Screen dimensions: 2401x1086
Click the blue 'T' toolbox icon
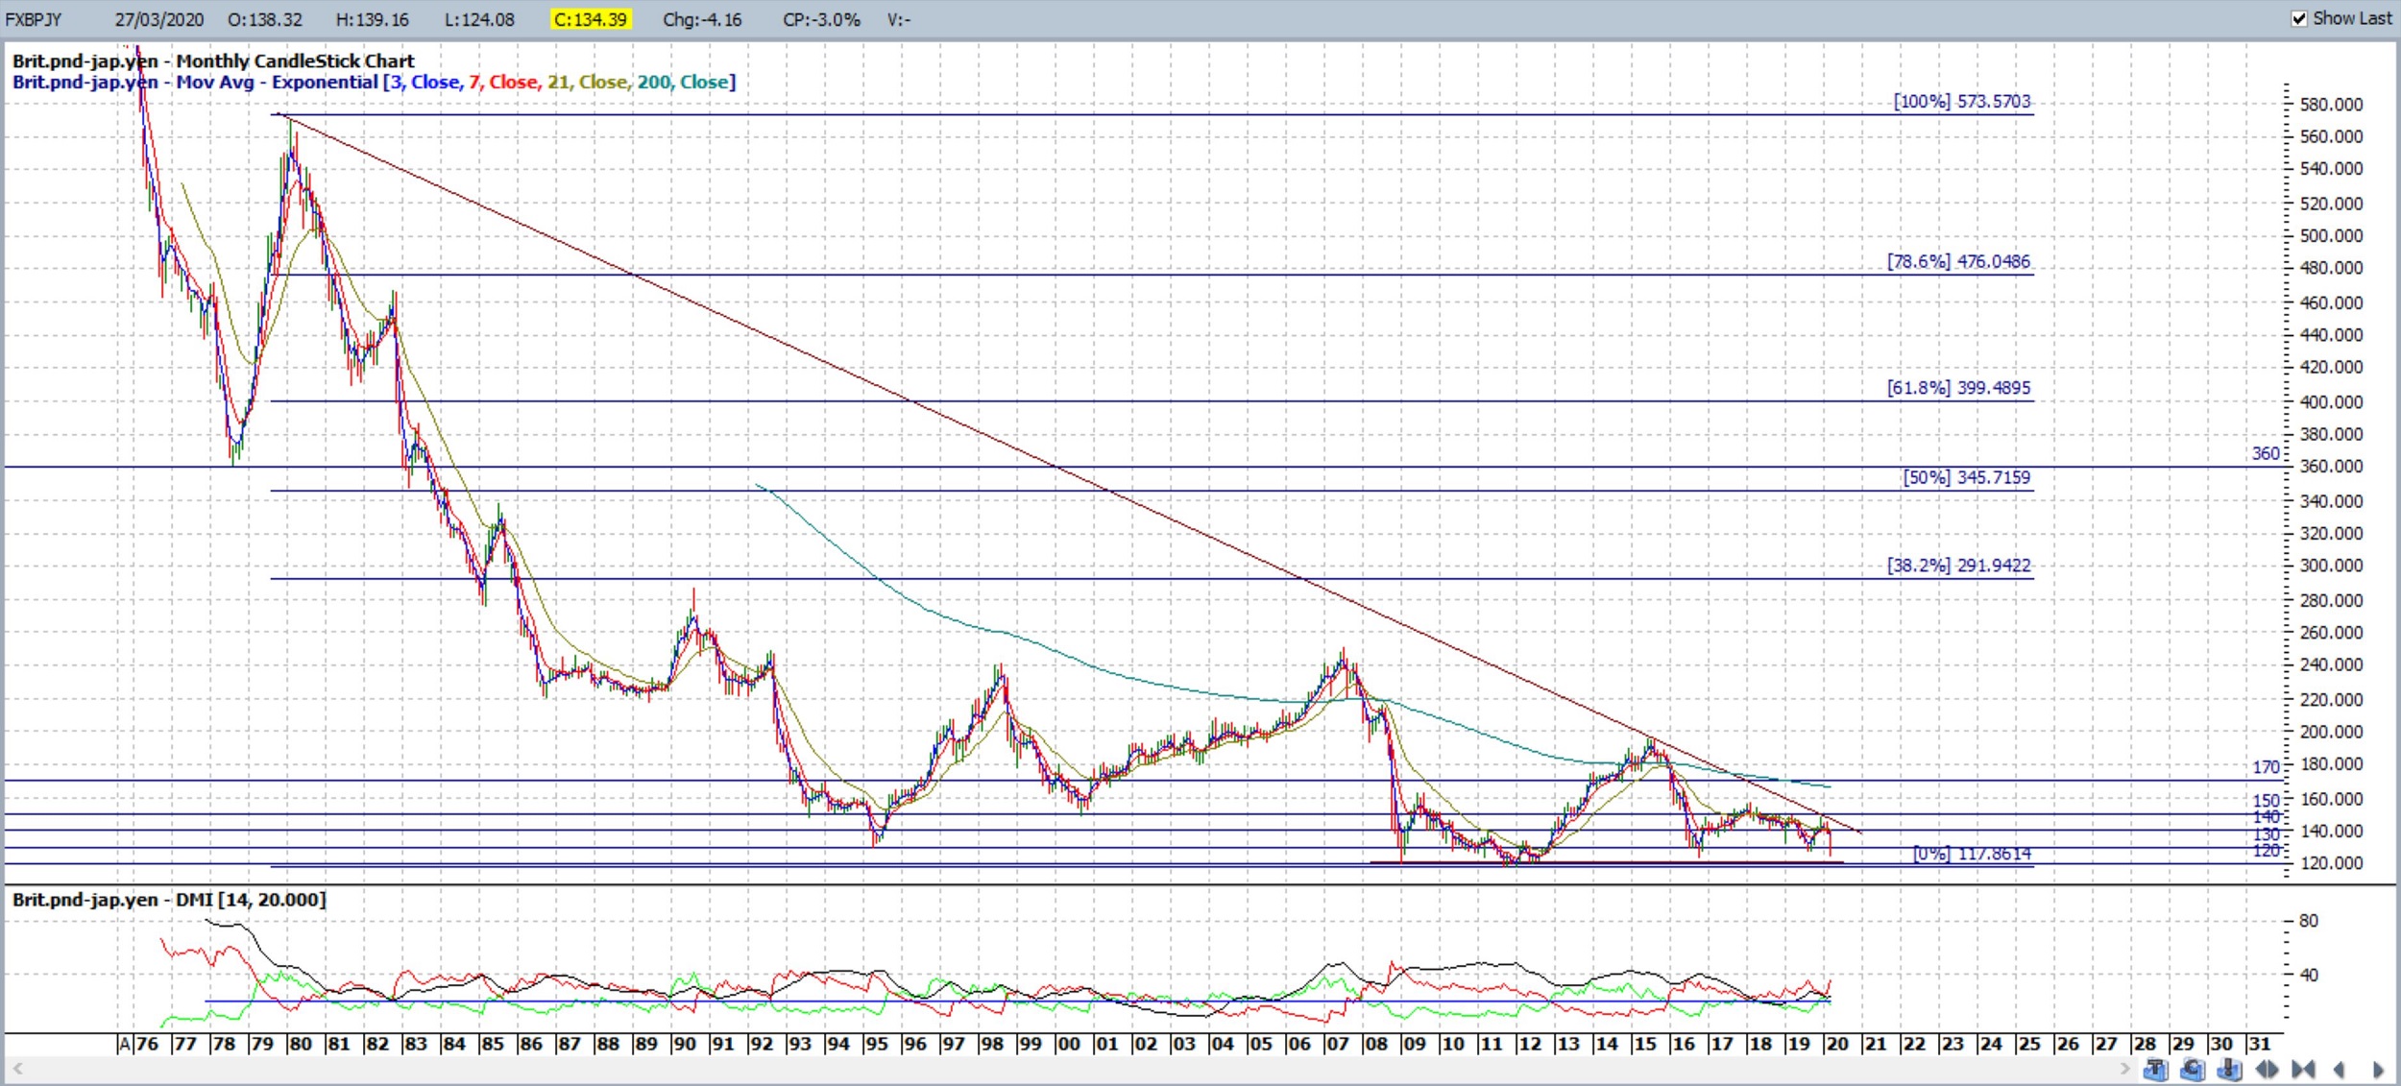(x=2155, y=1069)
